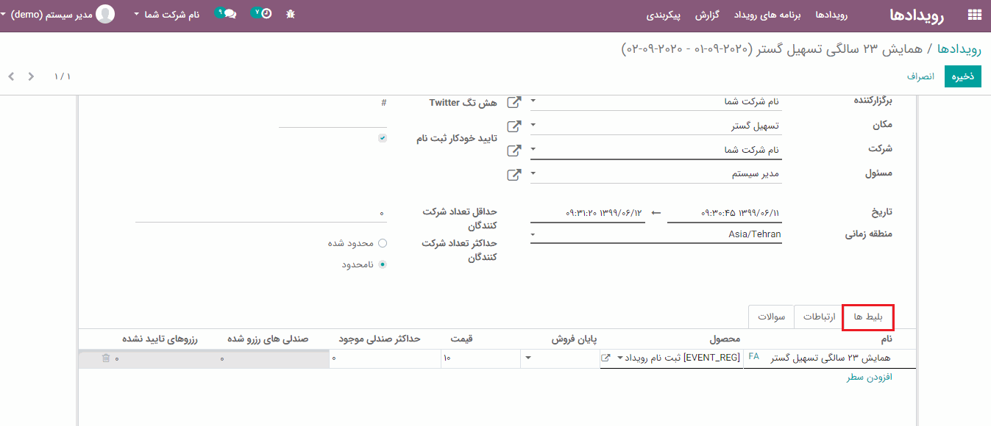Switch to the 'ارتباطات' tab
The image size is (991, 426).
(x=819, y=317)
